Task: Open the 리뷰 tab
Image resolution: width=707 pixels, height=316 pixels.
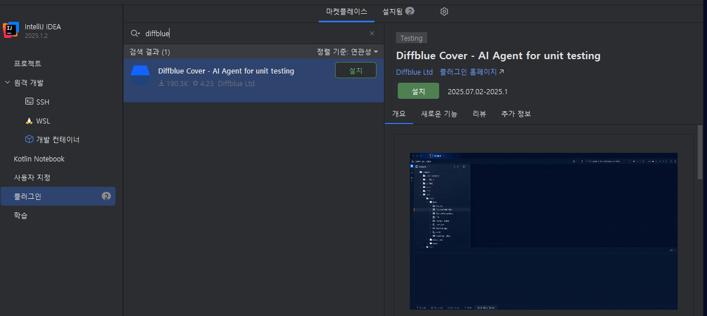Action: pos(479,114)
